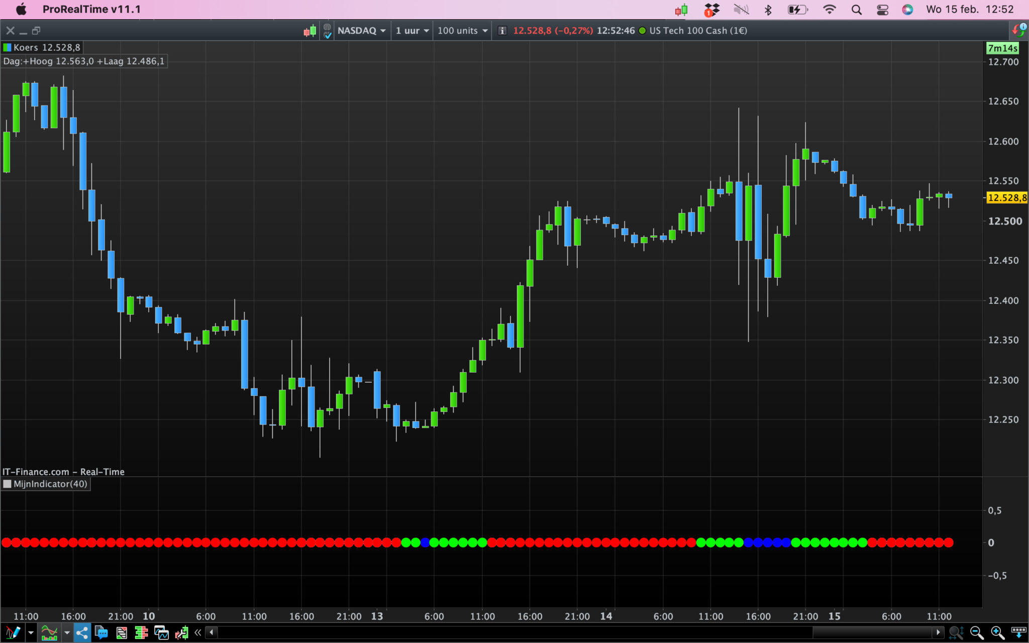The image size is (1029, 643).
Task: Click the blue share chart icon
Action: click(x=82, y=632)
